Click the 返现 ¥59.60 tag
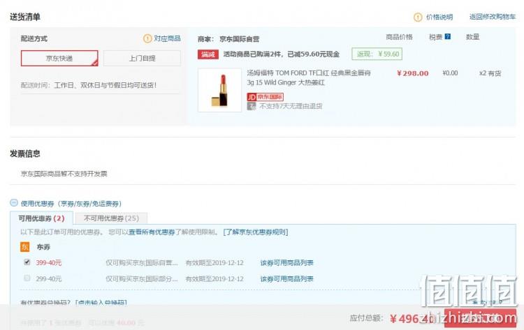The image size is (524, 330). [x=377, y=54]
